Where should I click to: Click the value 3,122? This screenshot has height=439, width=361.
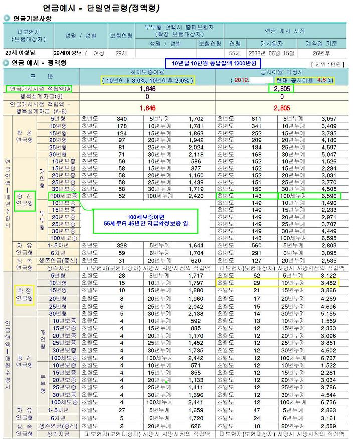click(x=329, y=276)
